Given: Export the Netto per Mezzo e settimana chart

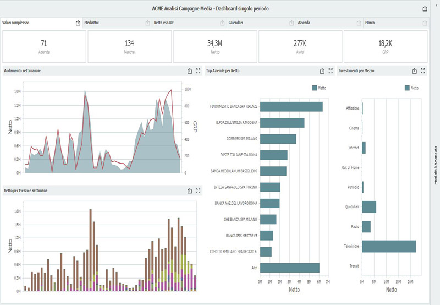Looking at the screenshot, I should (x=190, y=190).
